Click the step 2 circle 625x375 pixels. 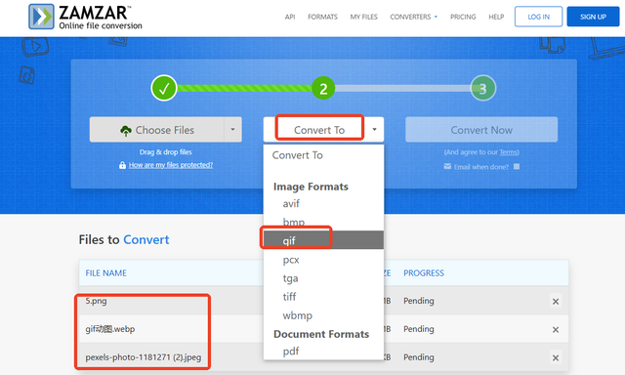pyautogui.click(x=323, y=88)
